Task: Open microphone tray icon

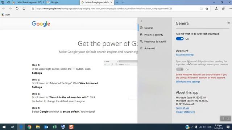Action: point(196,127)
